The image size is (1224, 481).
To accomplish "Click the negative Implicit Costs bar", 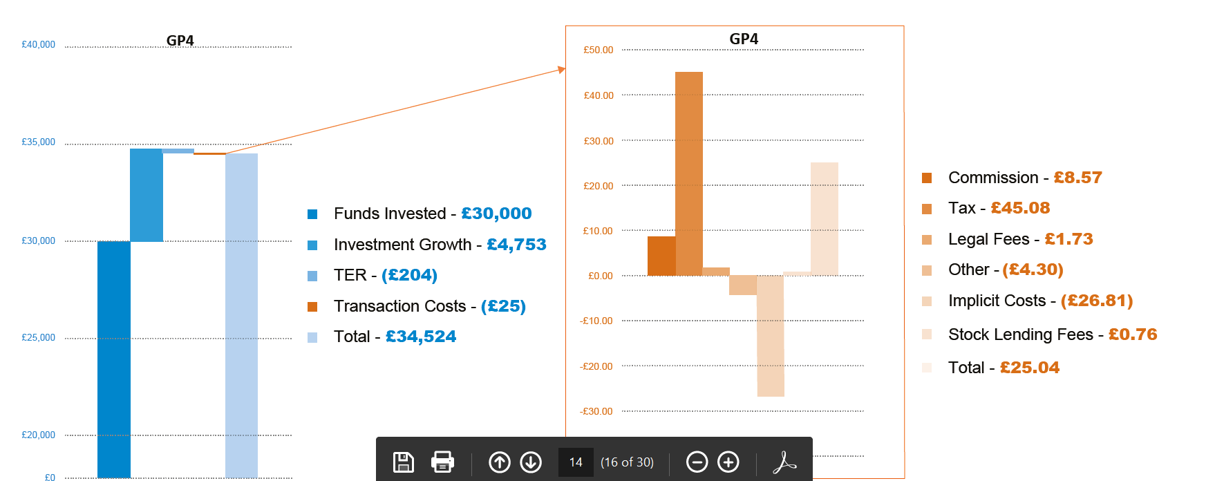I will coord(771,336).
